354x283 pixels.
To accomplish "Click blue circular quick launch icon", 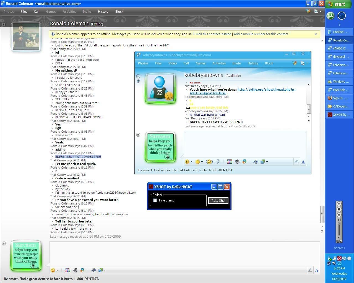I will point(342,16).
